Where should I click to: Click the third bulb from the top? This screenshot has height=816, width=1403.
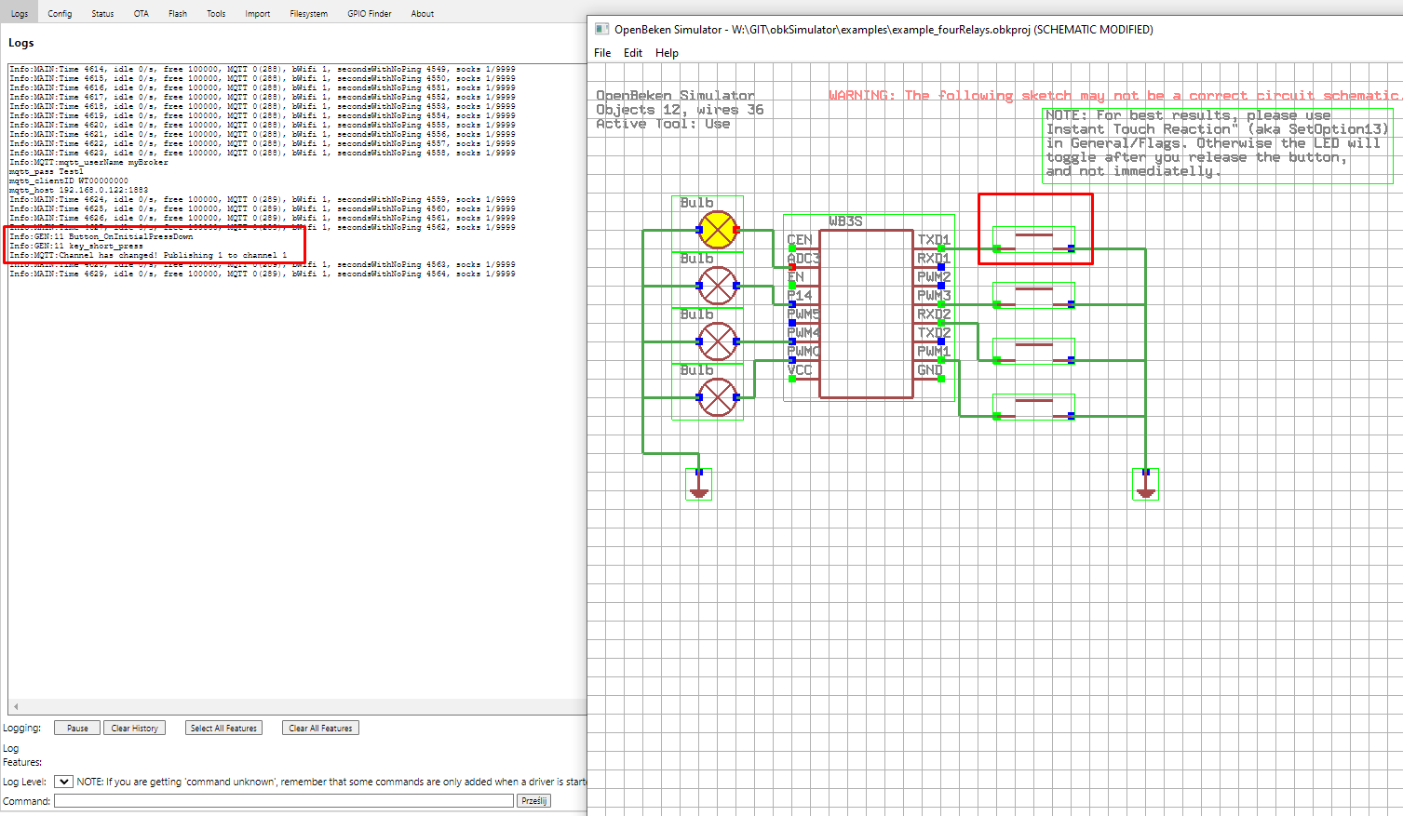tap(718, 341)
